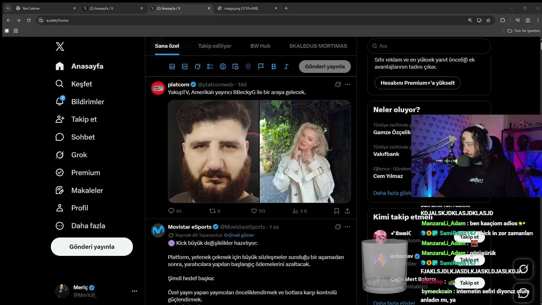Click Grok icon on platcorn post

click(338, 84)
